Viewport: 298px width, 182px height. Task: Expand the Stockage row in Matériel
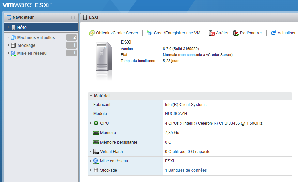pyautogui.click(x=91, y=170)
